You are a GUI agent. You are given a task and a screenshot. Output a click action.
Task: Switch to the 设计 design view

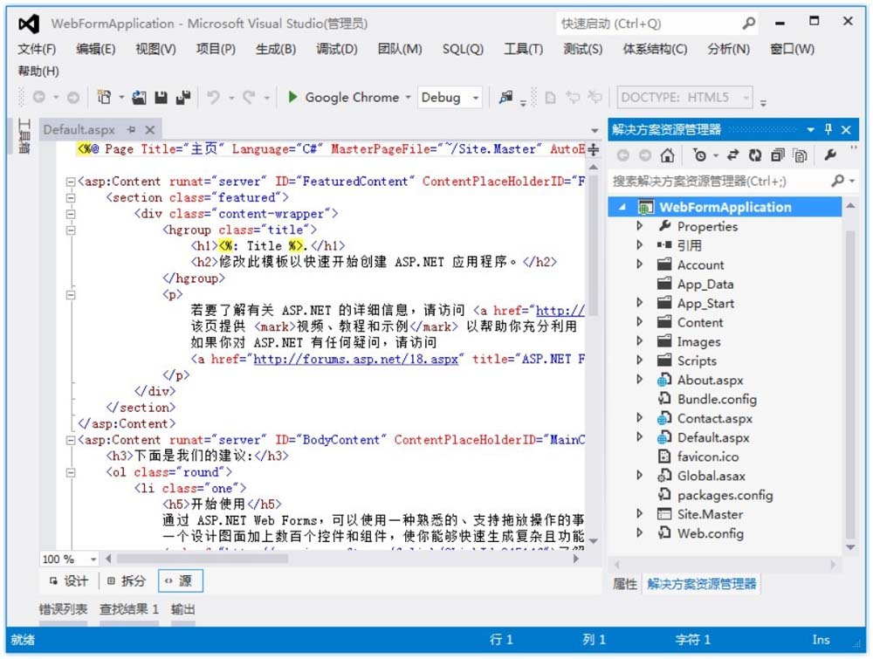pos(69,581)
